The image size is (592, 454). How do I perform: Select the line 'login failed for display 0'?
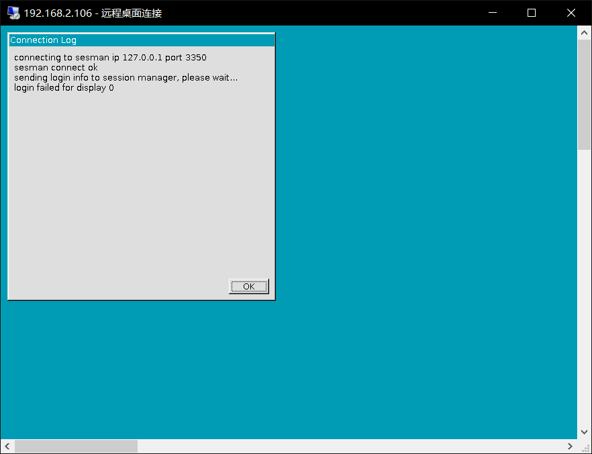click(64, 87)
